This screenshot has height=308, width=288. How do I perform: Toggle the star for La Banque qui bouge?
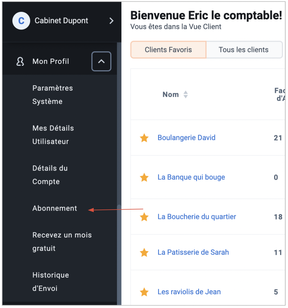(x=144, y=178)
